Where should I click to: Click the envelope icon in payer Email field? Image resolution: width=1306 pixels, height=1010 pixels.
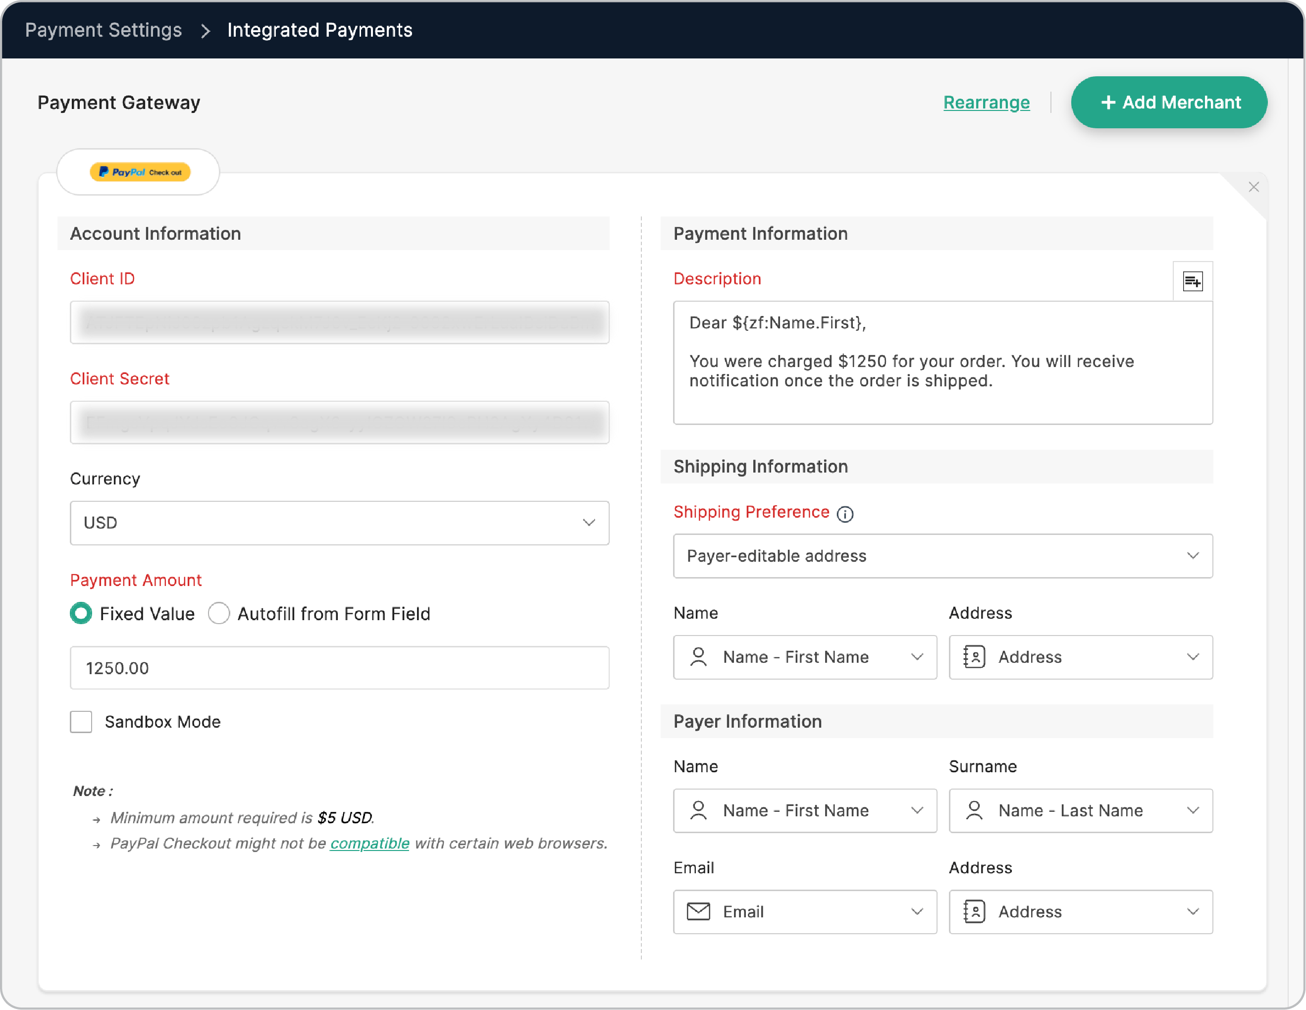tap(698, 911)
